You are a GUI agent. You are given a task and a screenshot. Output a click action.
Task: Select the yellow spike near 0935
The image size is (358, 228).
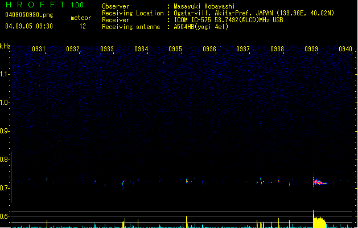coord(187,222)
